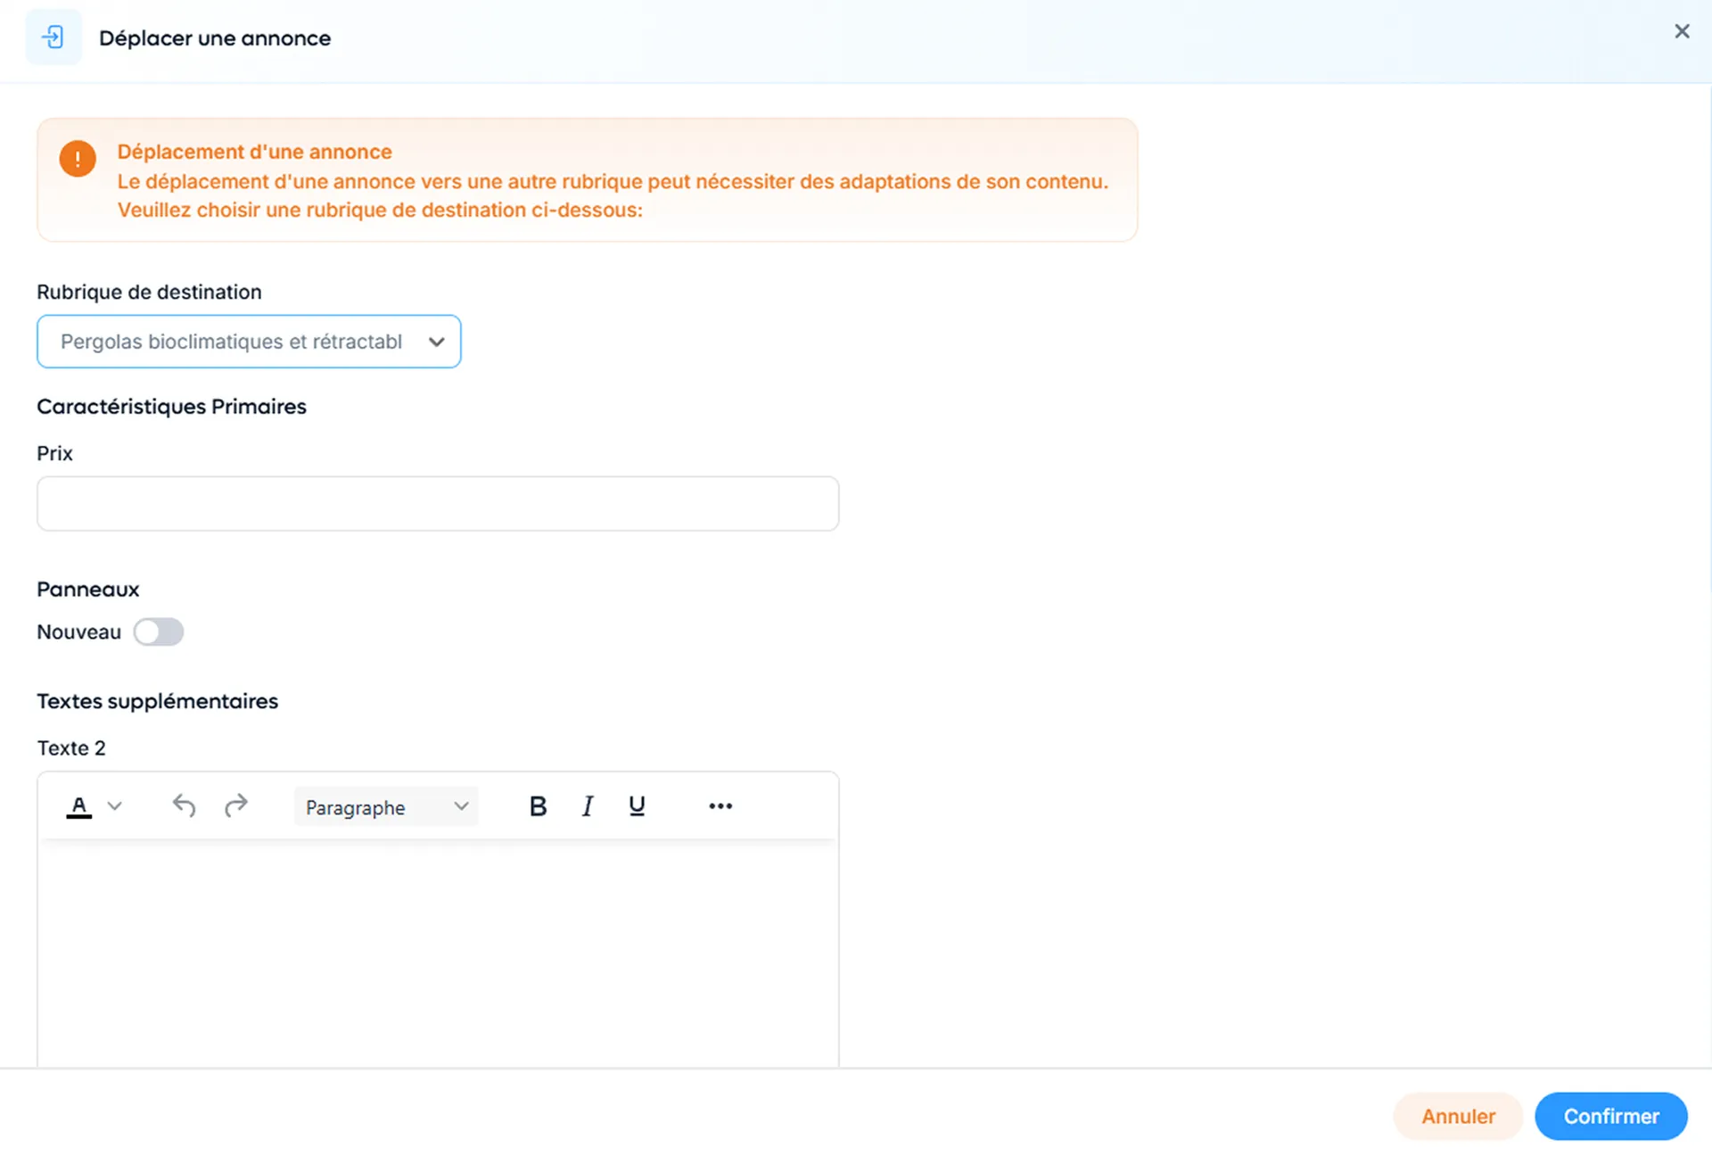The width and height of the screenshot is (1712, 1156).
Task: Click the Nouveau label text
Action: click(x=78, y=632)
